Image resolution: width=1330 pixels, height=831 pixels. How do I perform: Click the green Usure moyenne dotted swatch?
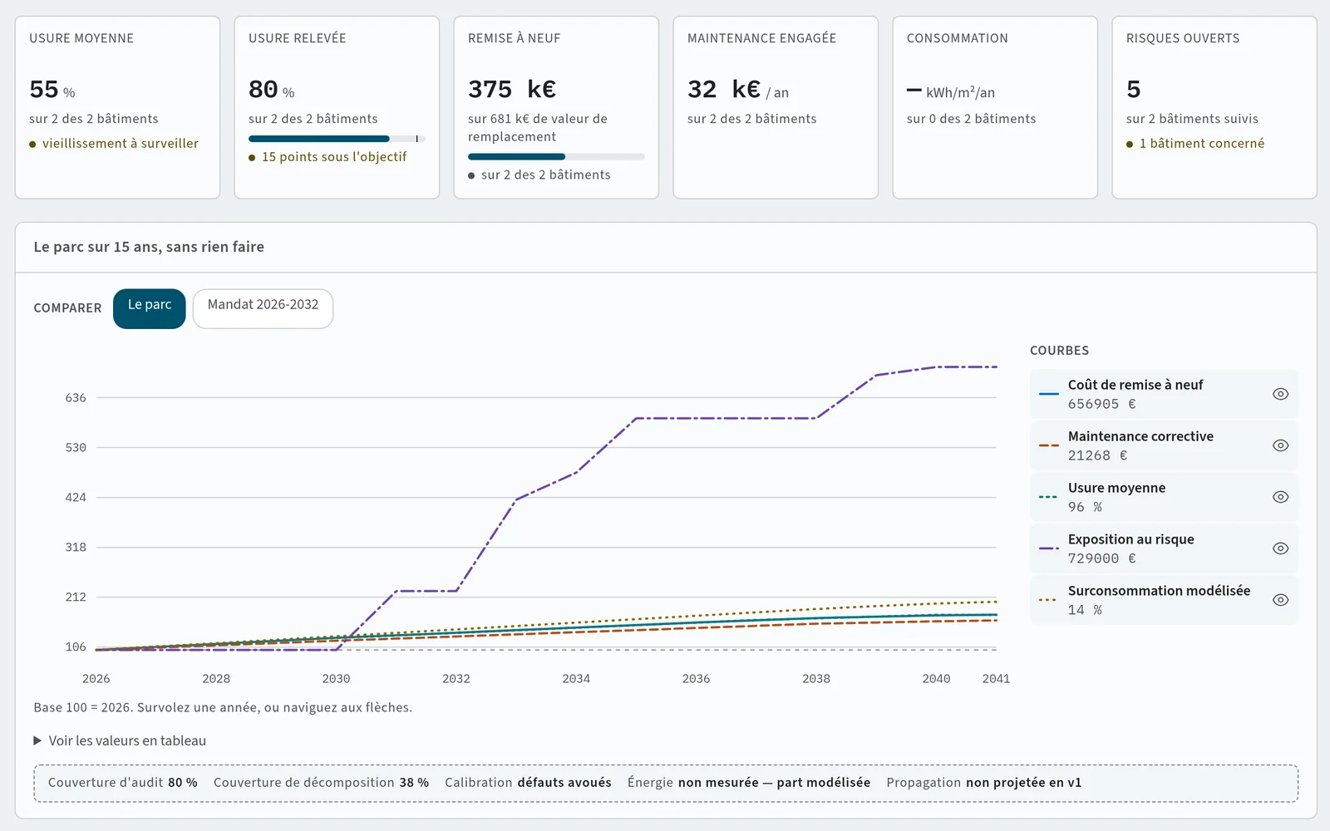click(x=1049, y=497)
